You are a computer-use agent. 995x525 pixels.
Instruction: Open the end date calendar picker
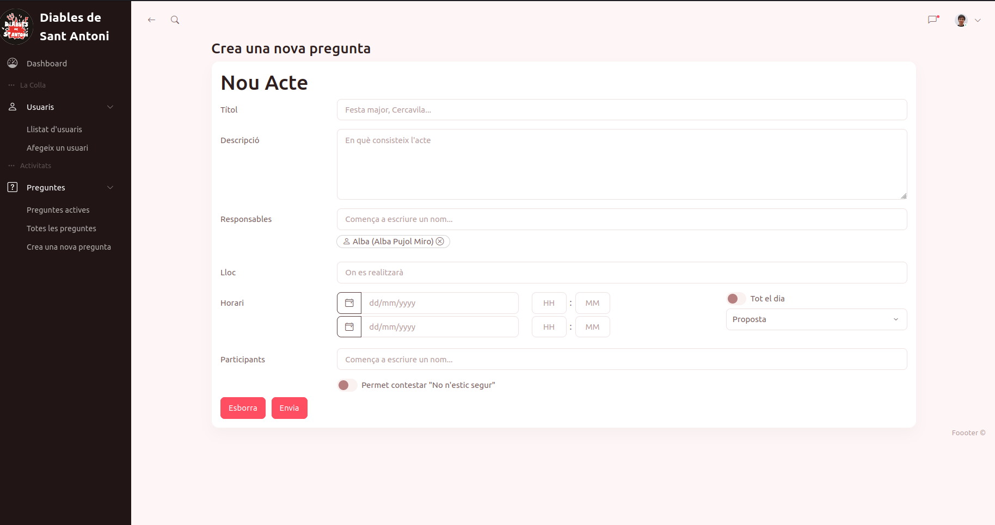[349, 327]
